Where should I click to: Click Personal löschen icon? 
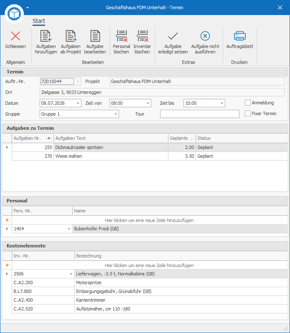pyautogui.click(x=122, y=36)
